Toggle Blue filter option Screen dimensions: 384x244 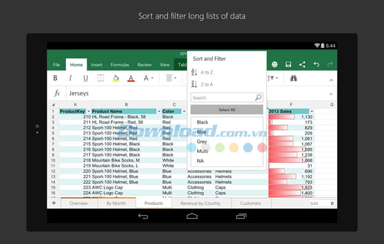coord(202,132)
